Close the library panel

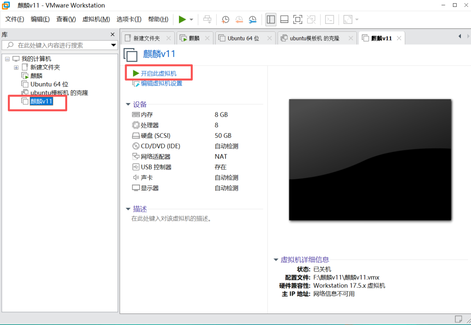coord(113,34)
